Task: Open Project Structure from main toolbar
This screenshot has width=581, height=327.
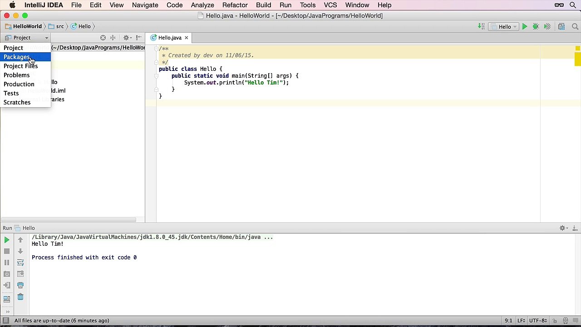Action: pyautogui.click(x=561, y=27)
